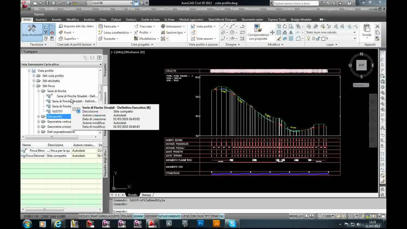Screen dimensions: 407x229
Task: Toggle OSNAP in status bar
Action: [139, 216]
